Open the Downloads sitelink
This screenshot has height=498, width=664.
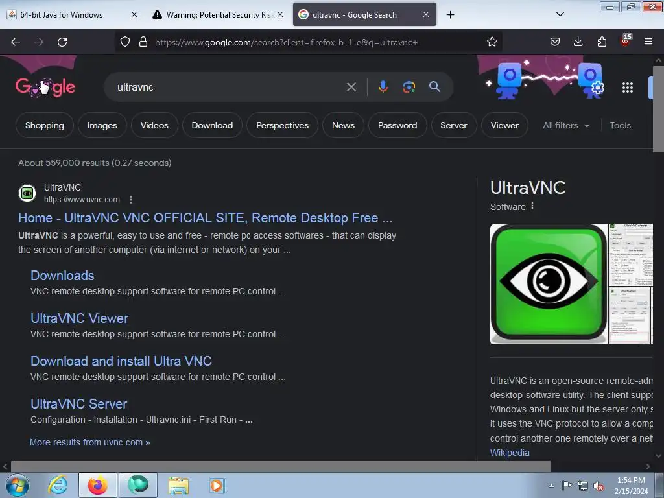[x=62, y=275]
